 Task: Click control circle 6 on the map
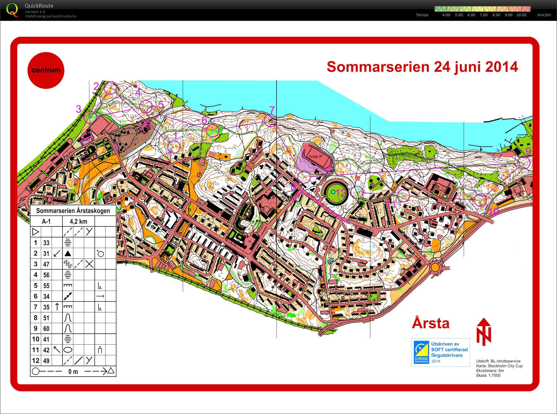[213, 131]
